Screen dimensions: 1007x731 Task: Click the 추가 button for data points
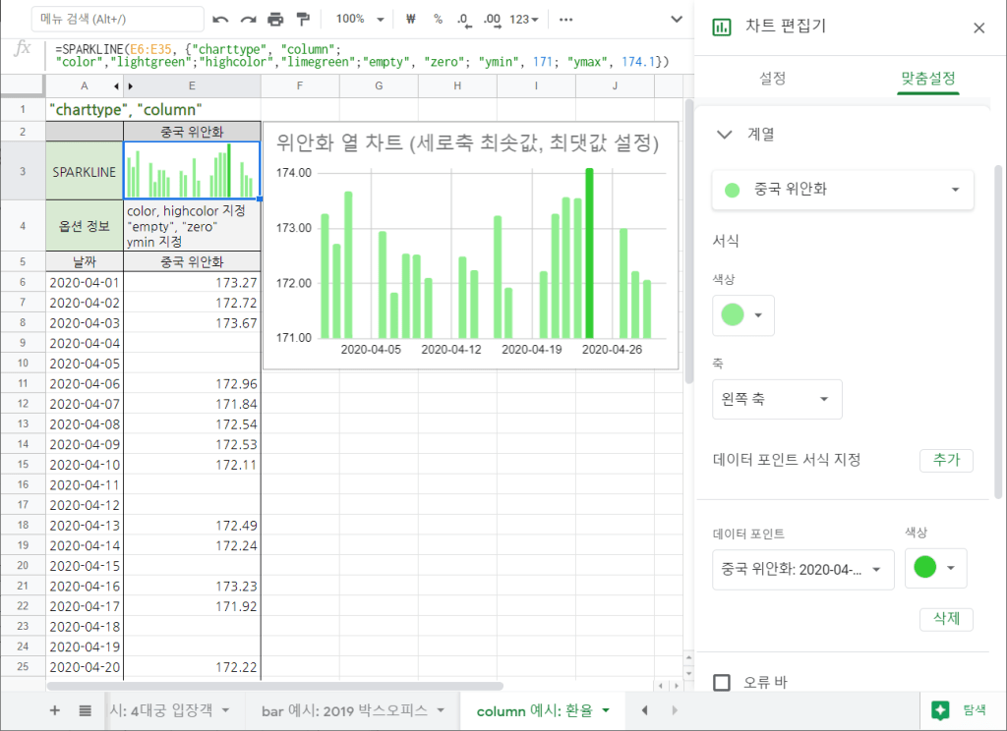(x=946, y=460)
